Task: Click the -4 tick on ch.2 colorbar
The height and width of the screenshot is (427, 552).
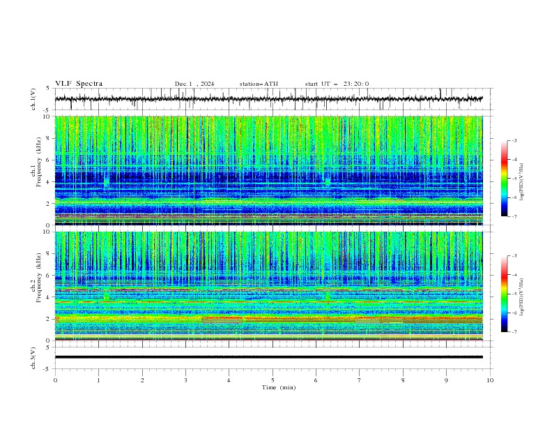Action: tap(514, 275)
